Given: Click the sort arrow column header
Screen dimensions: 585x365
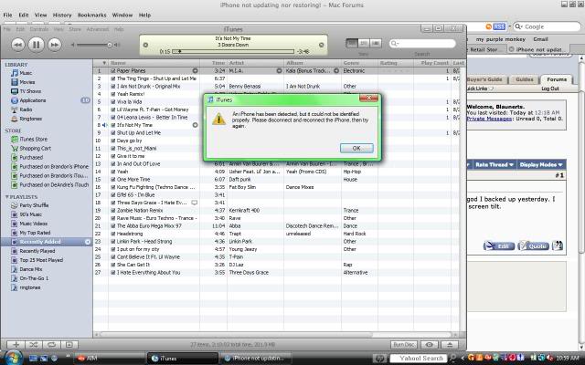Looking at the screenshot, I should [104, 63].
